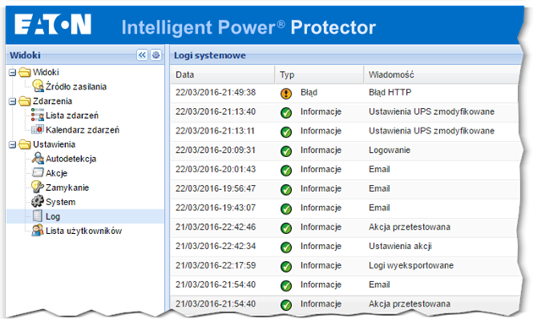Click the Email message at 19:56:47
The height and width of the screenshot is (326, 533).
click(379, 188)
